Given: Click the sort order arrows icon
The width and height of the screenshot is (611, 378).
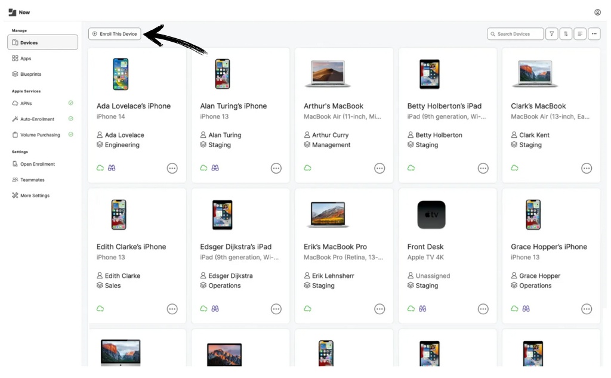Looking at the screenshot, I should pos(566,34).
